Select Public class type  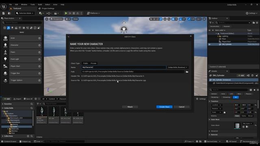[x=86, y=63]
